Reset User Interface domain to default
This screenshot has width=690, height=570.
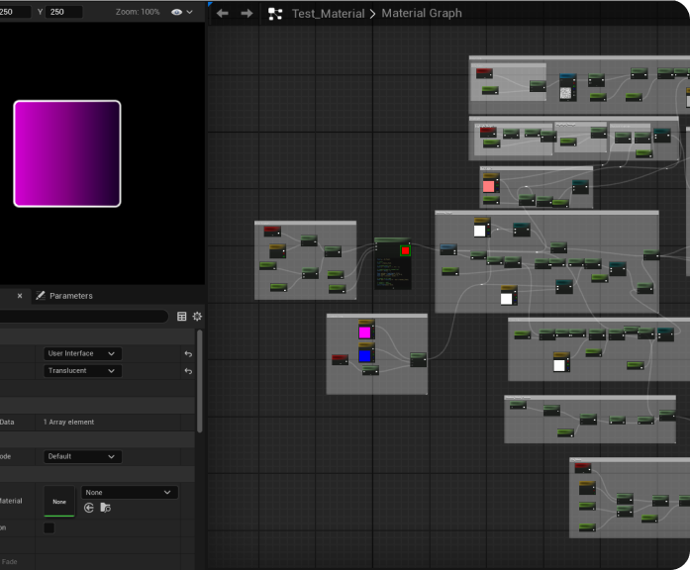coord(188,353)
